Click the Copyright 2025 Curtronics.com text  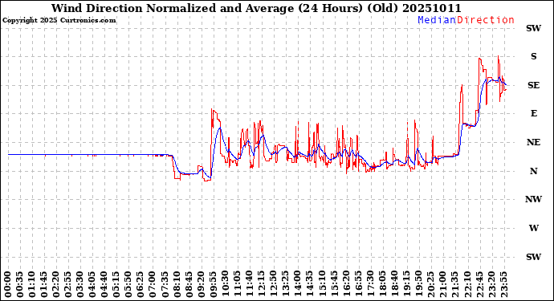tap(59, 20)
